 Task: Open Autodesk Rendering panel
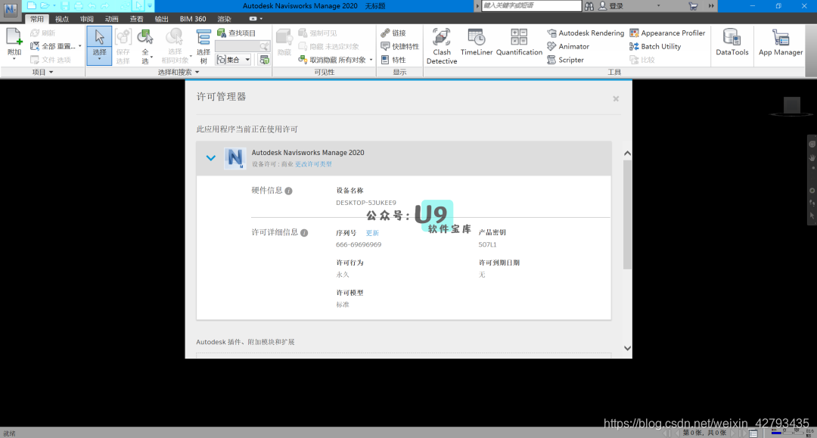pos(585,33)
